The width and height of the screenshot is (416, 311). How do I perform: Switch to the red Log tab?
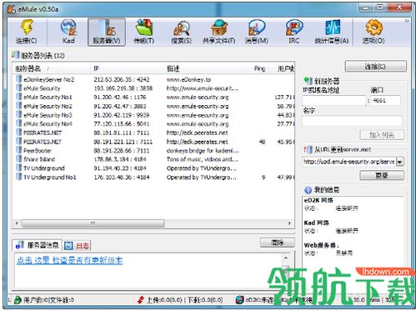tap(77, 245)
